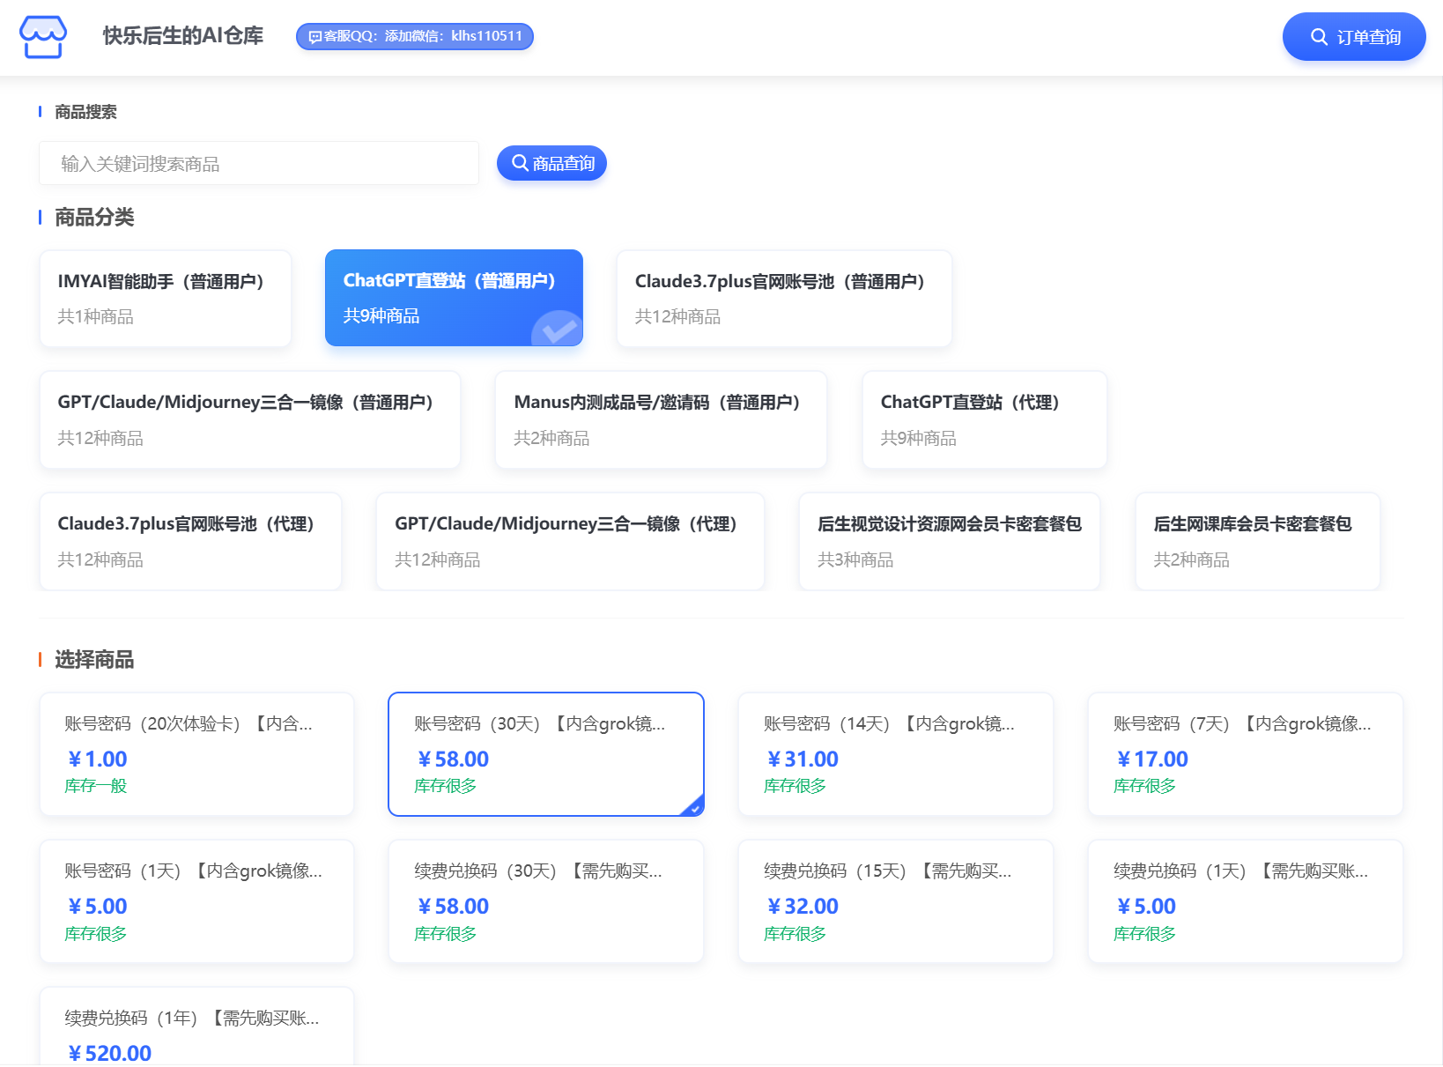This screenshot has height=1067, width=1443.
Task: Focus the keyword search input field
Action: 259,163
